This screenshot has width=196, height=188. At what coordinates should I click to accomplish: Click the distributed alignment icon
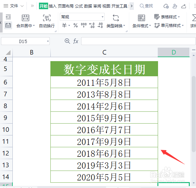pyautogui.click(x=8, y=25)
